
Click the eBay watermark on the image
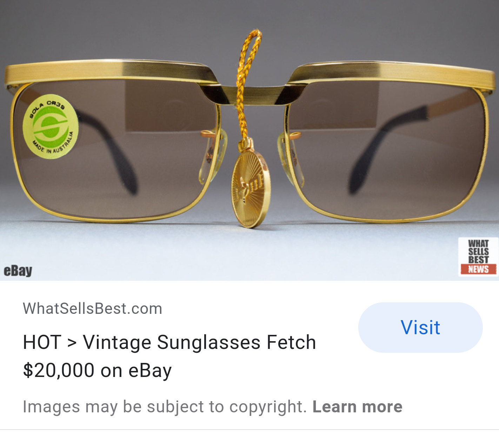18,270
